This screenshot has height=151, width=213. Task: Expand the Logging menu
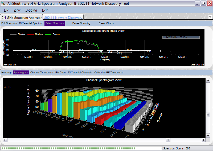pos(31,10)
